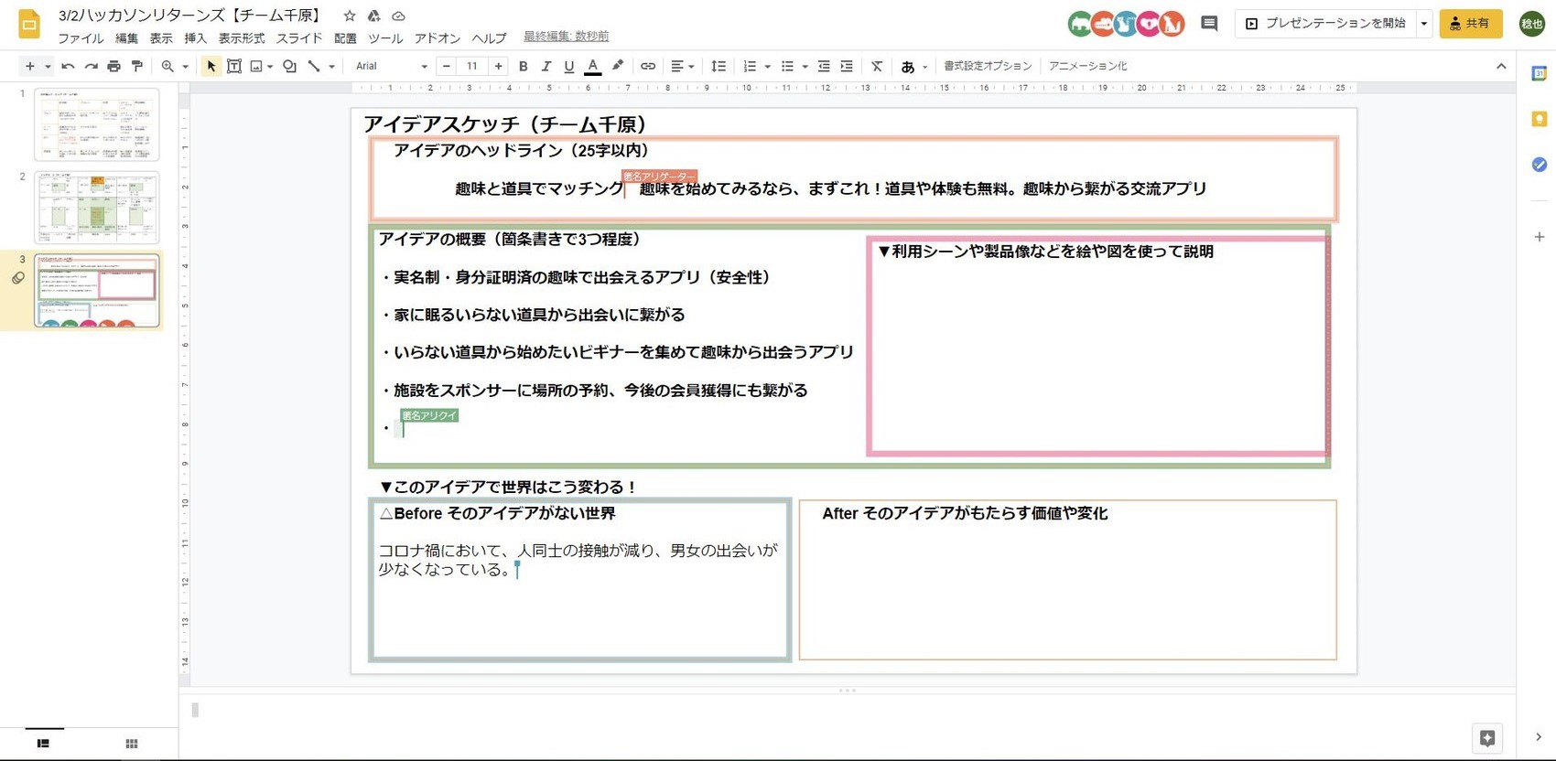The image size is (1556, 761).
Task: Star this presentation
Action: pos(350,16)
